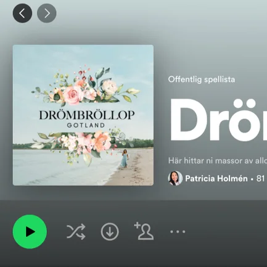The width and height of the screenshot is (267, 267).
Task: Download the playlist for offline listening
Action: 110,232
